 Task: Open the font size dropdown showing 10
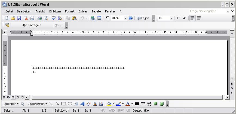pos(171,18)
